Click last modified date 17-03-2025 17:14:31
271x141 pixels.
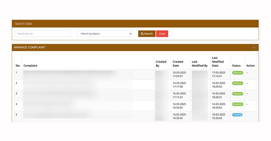(x=218, y=74)
